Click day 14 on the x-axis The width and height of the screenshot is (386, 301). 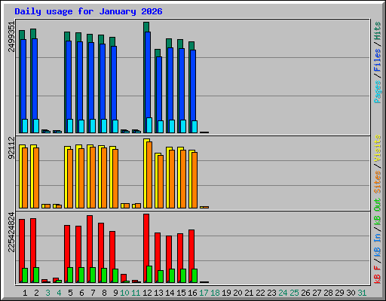pos(170,293)
